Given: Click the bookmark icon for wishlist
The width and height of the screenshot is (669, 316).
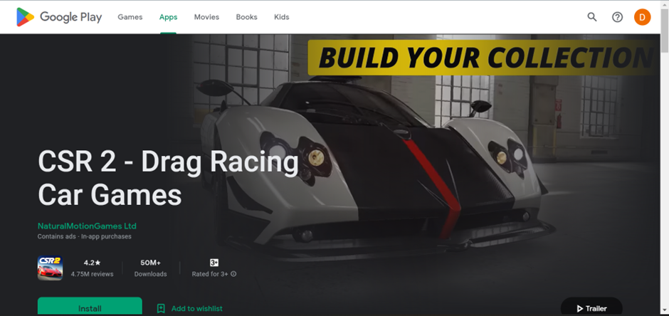Looking at the screenshot, I should (161, 308).
